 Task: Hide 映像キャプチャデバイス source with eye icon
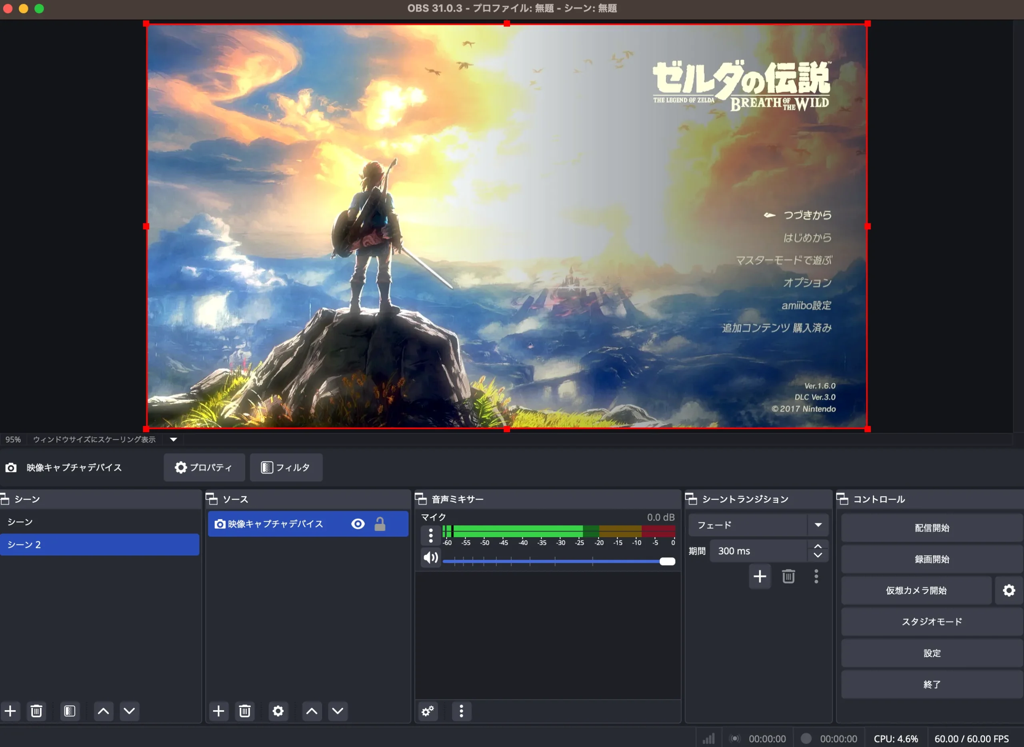point(358,524)
